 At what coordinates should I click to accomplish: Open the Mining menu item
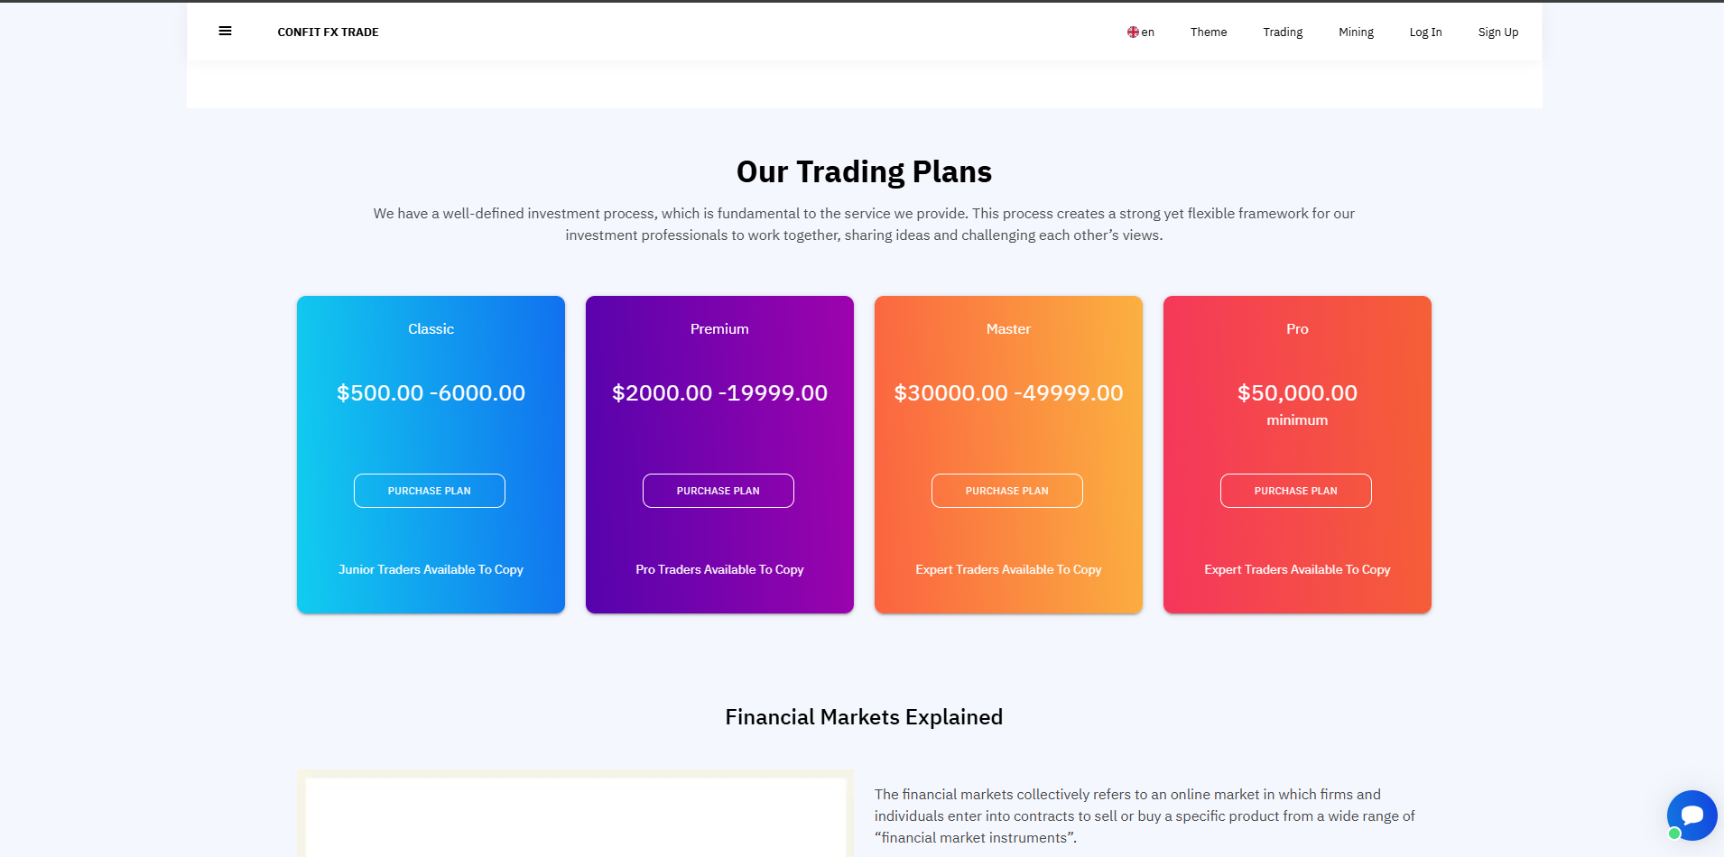click(x=1356, y=32)
